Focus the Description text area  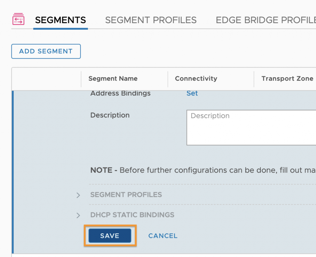tap(251, 127)
